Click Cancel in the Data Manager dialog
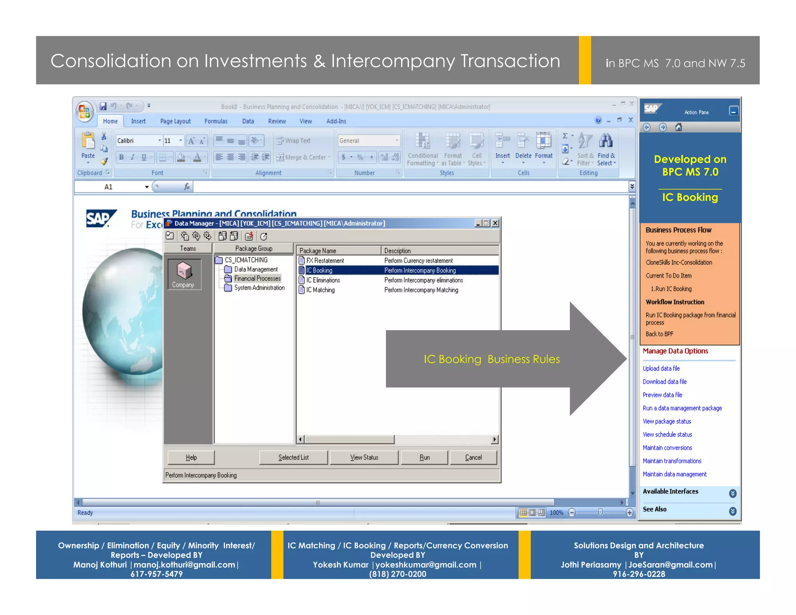Viewport: 796px width, 615px height. pos(473,458)
